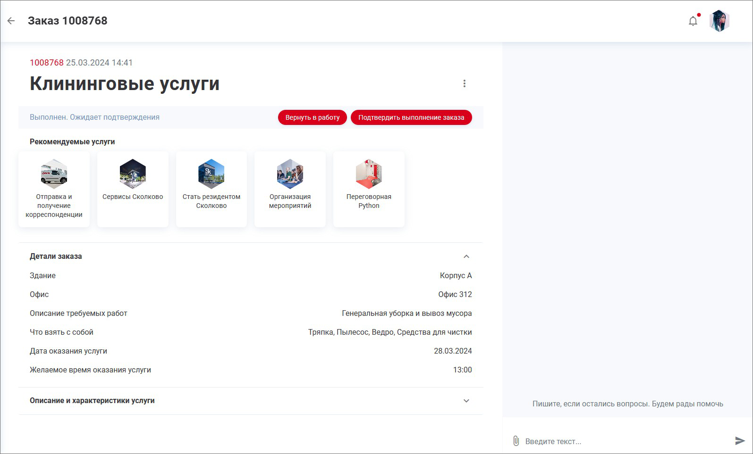
Task: Click the Сервисы Сколково hexagon icon
Action: pos(133,173)
